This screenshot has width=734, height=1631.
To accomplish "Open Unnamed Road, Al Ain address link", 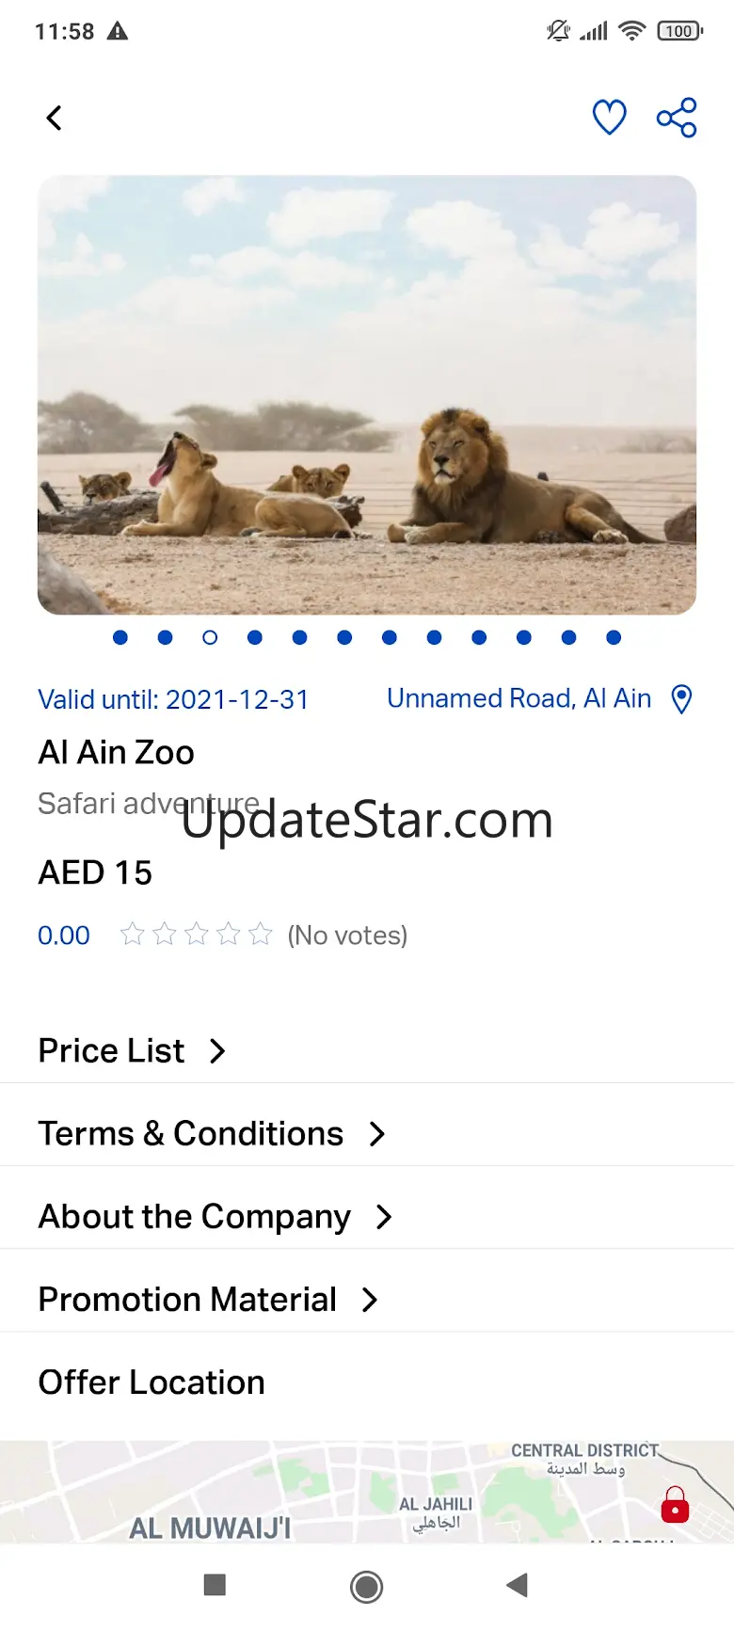I will tap(519, 699).
